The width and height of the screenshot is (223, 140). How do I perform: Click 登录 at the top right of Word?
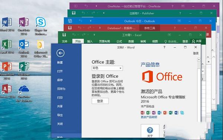[x=196, y=53]
